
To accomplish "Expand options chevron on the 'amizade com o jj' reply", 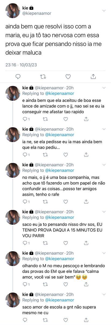I will [x=104, y=87].
